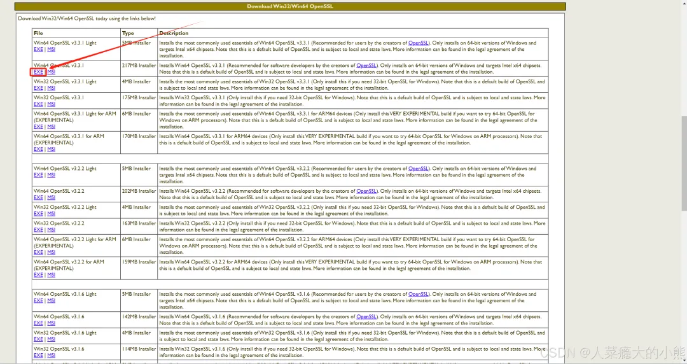Open OpenSSL link in Win64 v3.1.6 Light description

[x=419, y=294]
